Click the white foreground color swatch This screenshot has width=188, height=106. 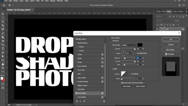click(x=2, y=79)
